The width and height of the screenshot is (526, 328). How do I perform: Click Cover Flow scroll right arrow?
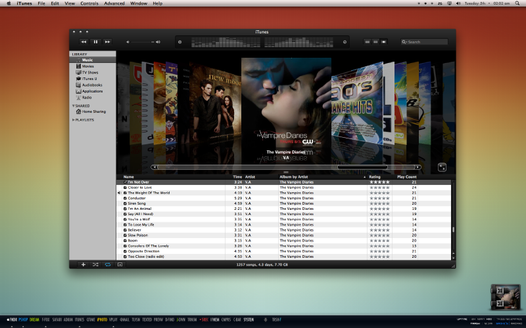click(x=418, y=167)
